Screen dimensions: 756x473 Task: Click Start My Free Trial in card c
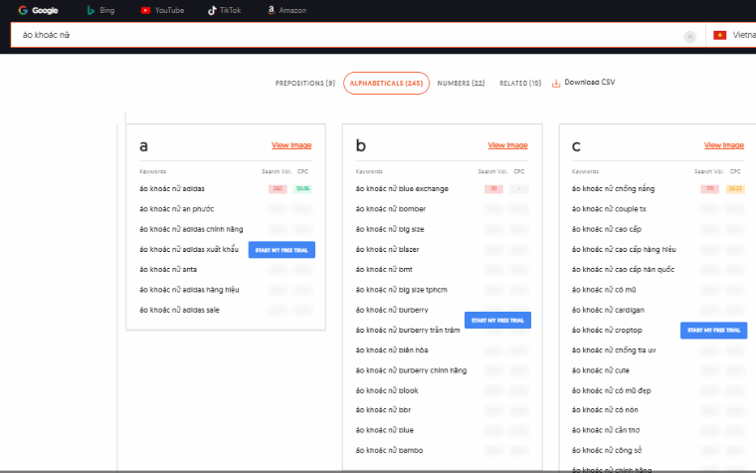713,331
